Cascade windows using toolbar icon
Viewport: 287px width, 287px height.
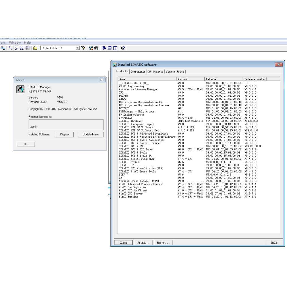click(x=104, y=48)
